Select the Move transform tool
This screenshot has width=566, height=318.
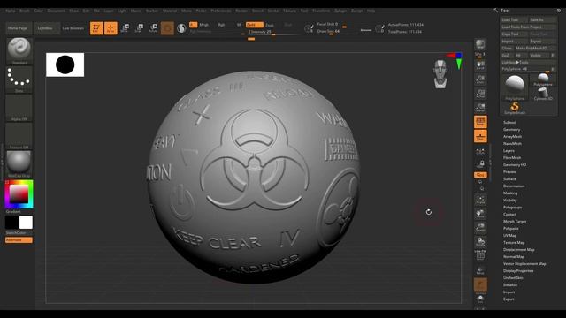[125, 28]
